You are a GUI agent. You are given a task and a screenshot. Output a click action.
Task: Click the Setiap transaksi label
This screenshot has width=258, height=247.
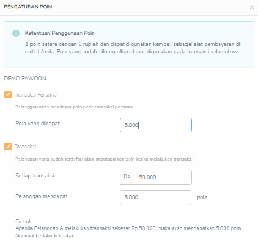click(x=35, y=176)
